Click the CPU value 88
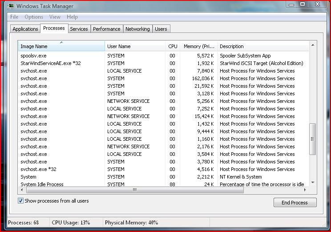This screenshot has width=331, height=232. 172,184
